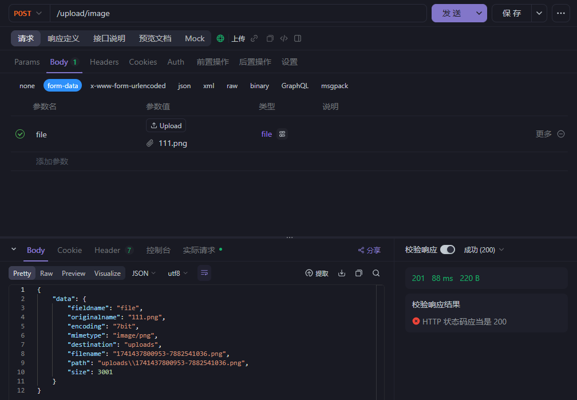Open the POST method dropdown
Screen dimensions: 577x400
point(29,13)
